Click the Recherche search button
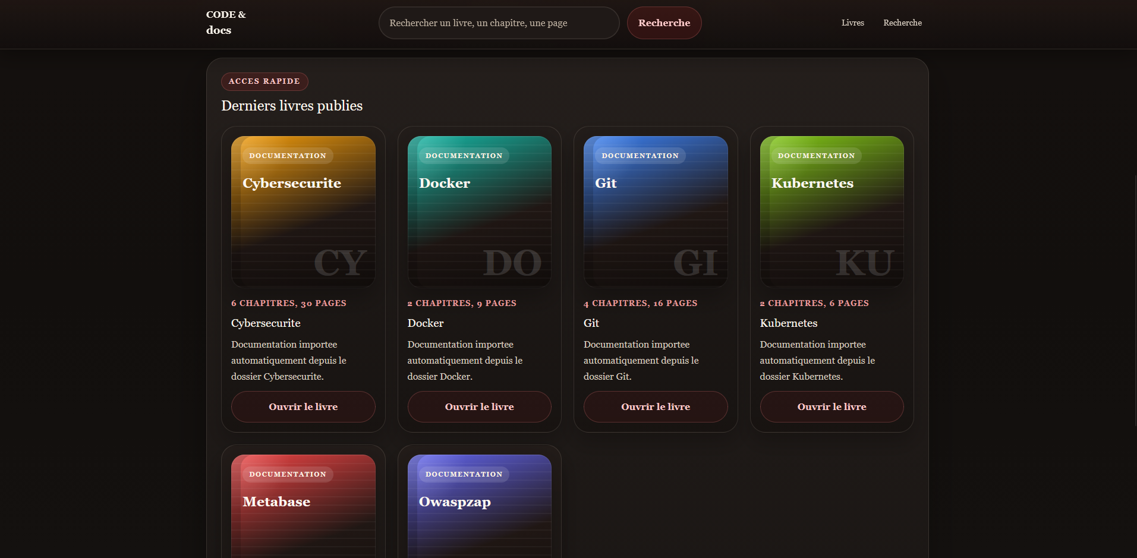 pyautogui.click(x=664, y=23)
